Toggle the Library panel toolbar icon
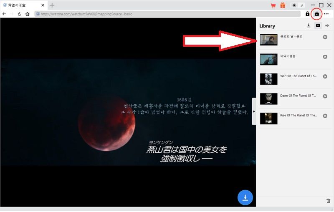Viewport: 334px width, 212px height. click(x=317, y=14)
